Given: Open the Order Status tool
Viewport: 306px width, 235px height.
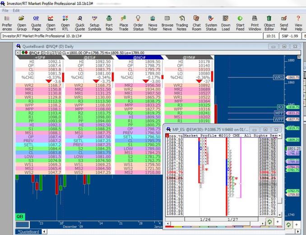Looking at the screenshot, I should coord(138,23).
